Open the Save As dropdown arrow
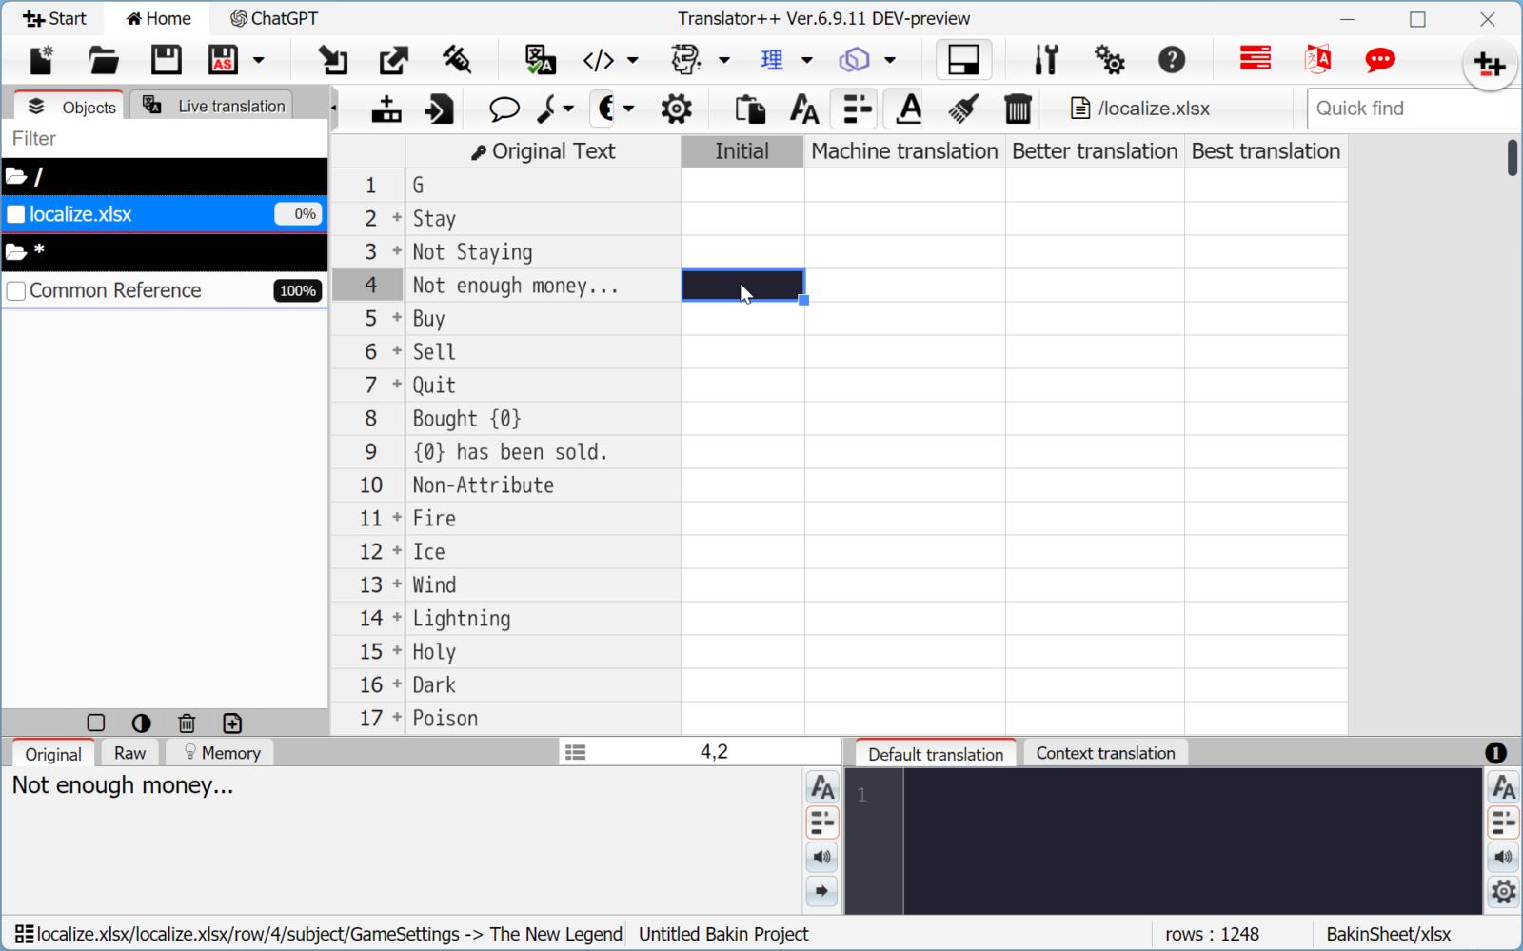Screen dimensions: 1523x951 pos(257,60)
